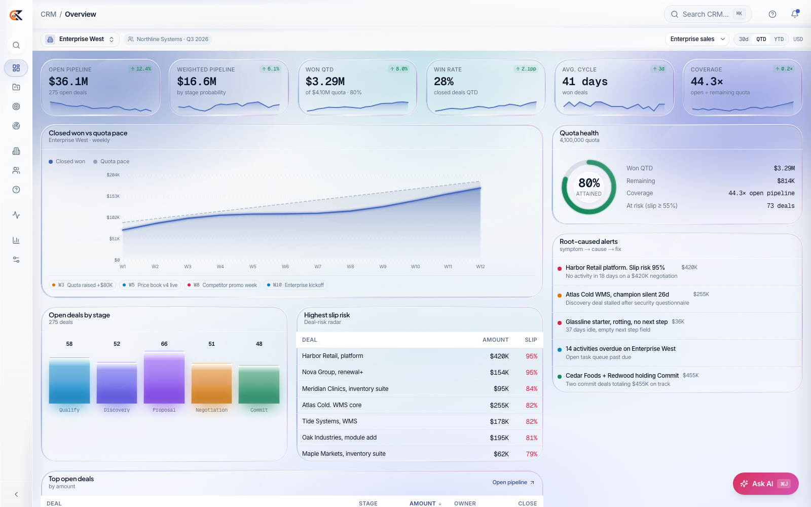The height and width of the screenshot is (507, 811).
Task: Open the Oak Industries, module add row
Action: (420, 438)
